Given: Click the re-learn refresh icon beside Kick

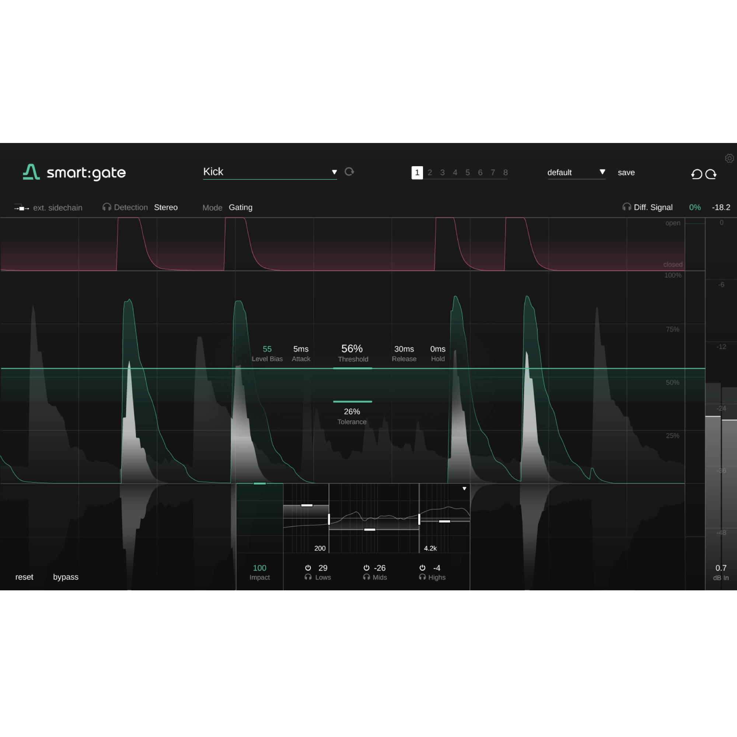Looking at the screenshot, I should coord(349,172).
